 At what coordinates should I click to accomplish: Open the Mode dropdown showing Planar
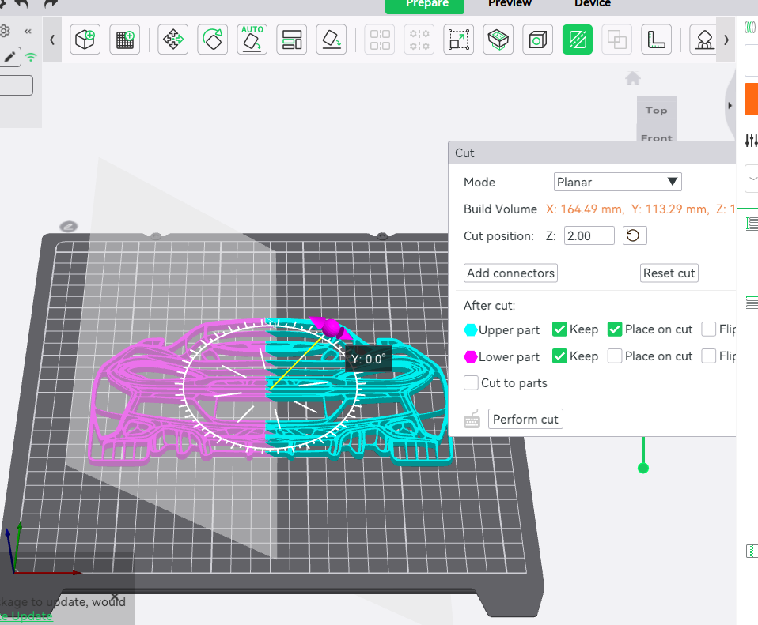[617, 182]
